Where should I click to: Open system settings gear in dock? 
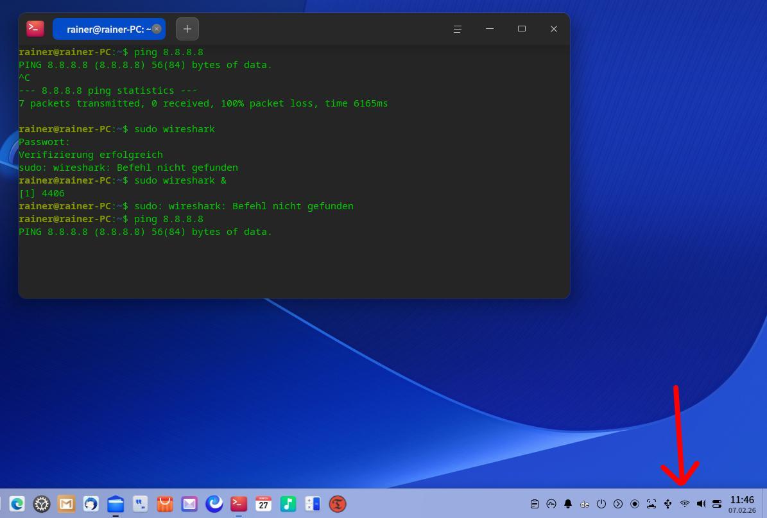(x=42, y=504)
